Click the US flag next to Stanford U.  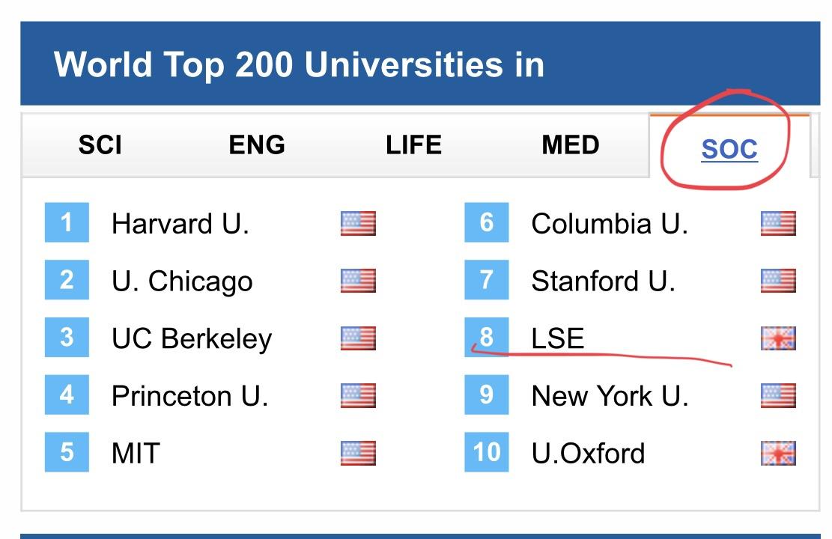[778, 281]
